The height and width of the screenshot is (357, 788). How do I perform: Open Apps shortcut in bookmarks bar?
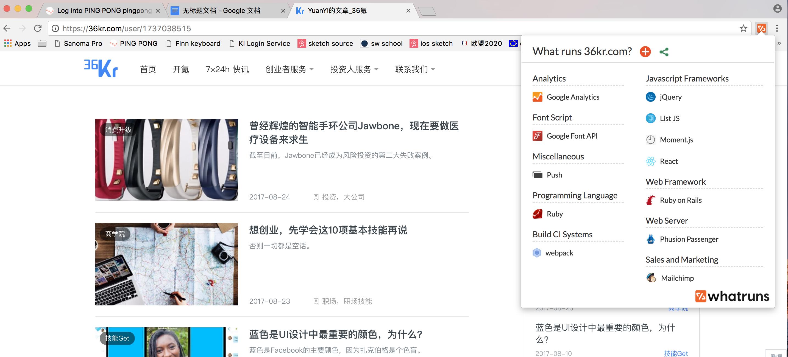(17, 43)
